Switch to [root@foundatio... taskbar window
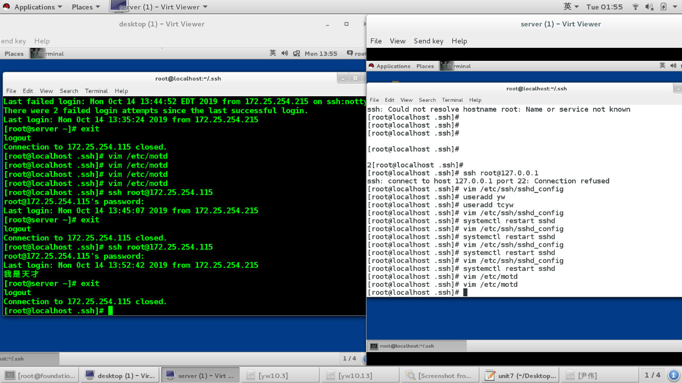Screen dimensions: 682x383 [x=41, y=376]
